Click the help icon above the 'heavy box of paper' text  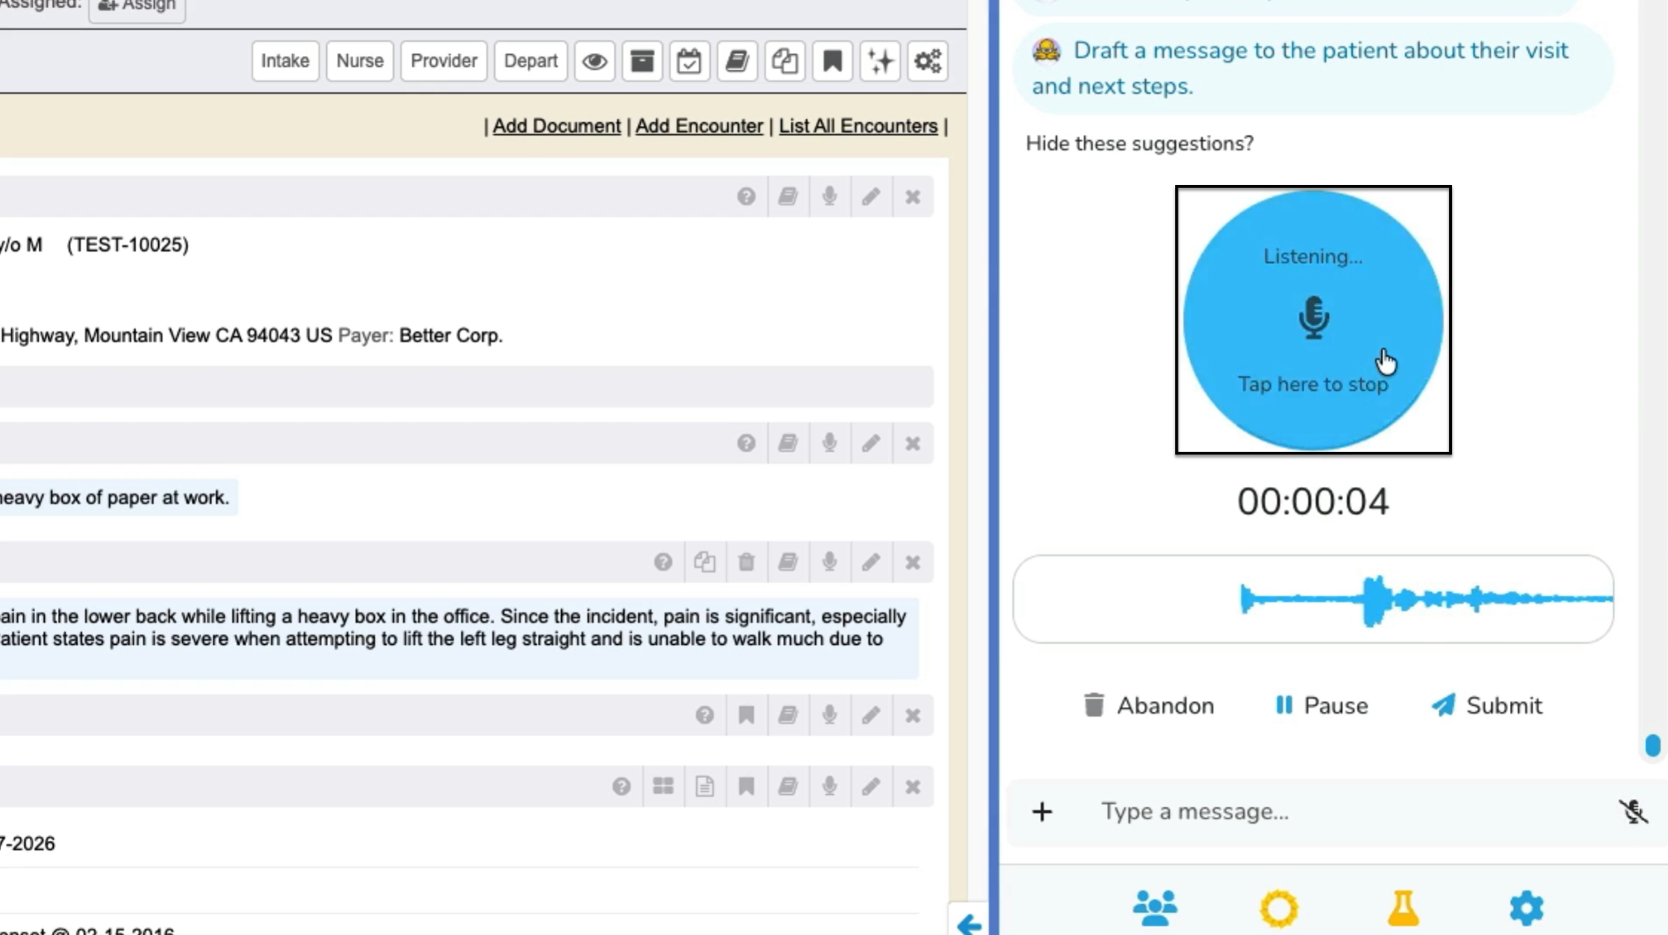[746, 443]
